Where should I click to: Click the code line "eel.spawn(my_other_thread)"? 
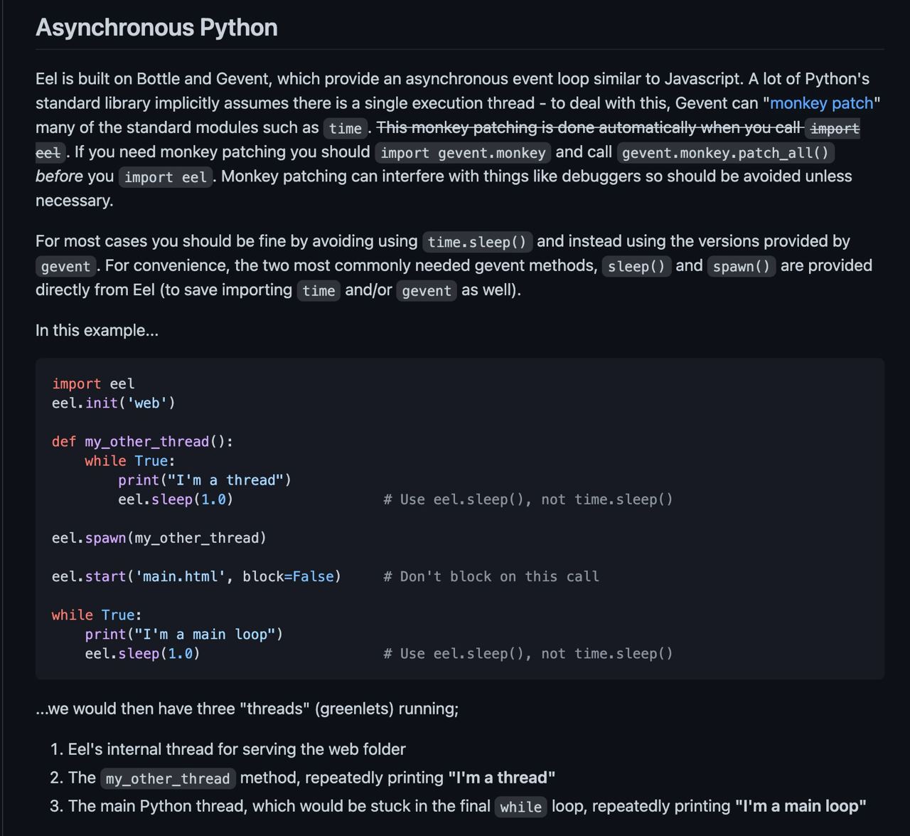[x=159, y=537]
